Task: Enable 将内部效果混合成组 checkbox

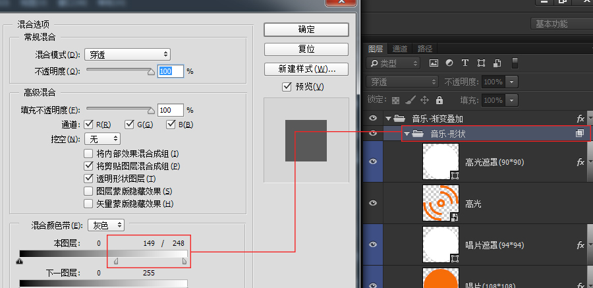Action: [88, 154]
